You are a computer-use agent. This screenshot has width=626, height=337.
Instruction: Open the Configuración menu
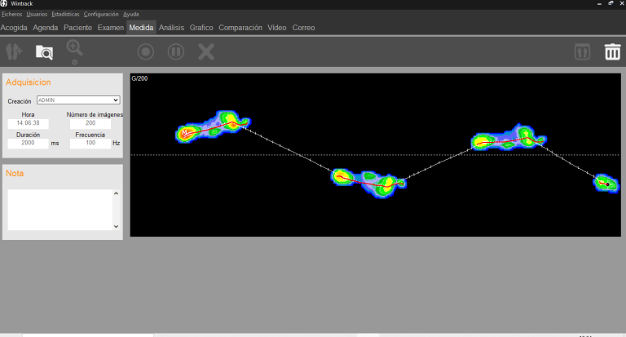pyautogui.click(x=100, y=15)
